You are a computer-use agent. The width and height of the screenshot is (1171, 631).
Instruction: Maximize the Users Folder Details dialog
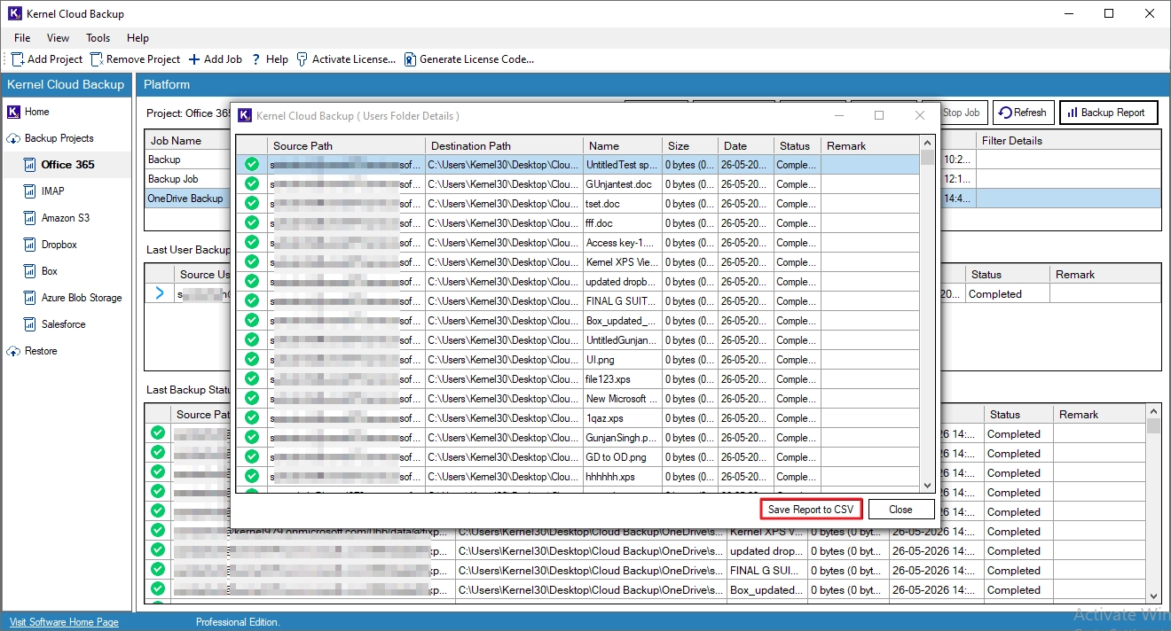pos(879,115)
